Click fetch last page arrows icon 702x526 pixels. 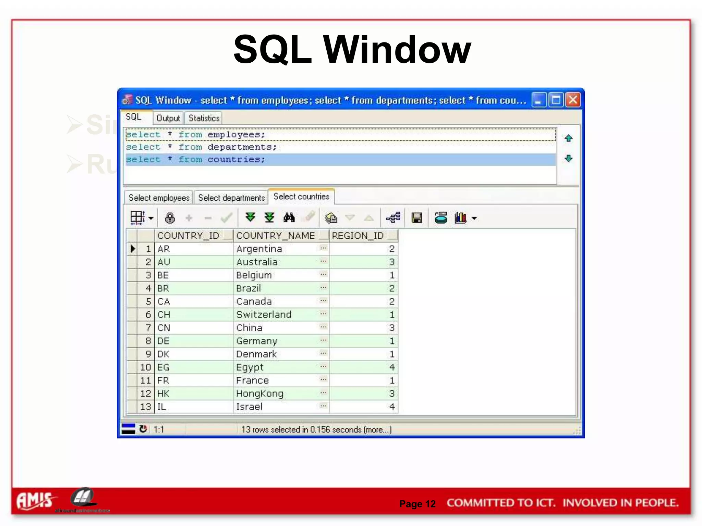click(270, 217)
